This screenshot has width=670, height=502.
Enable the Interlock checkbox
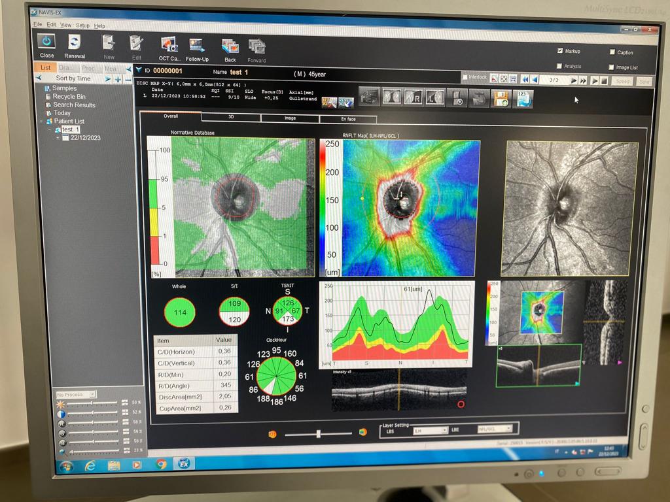pyautogui.click(x=465, y=77)
